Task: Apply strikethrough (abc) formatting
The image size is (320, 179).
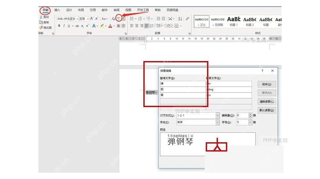Action: pyautogui.click(x=77, y=26)
